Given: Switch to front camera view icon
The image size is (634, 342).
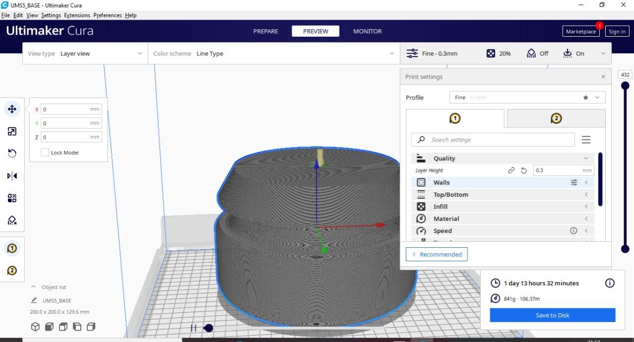Looking at the screenshot, I should point(49,327).
